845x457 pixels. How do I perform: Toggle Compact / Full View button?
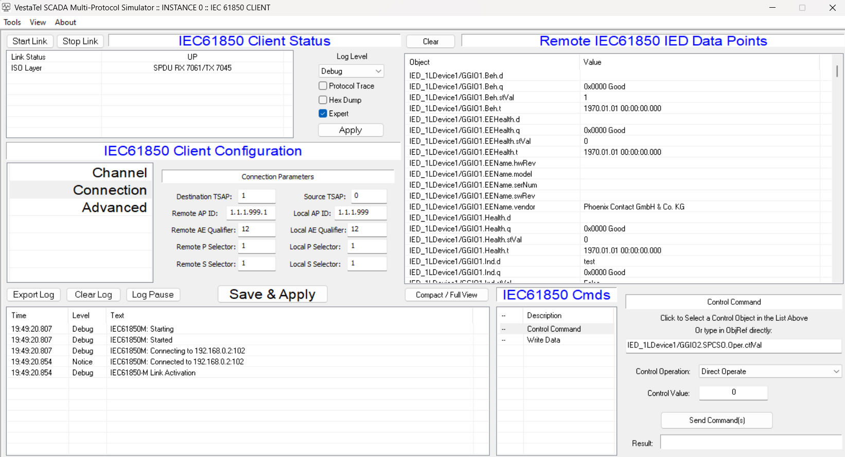446,295
